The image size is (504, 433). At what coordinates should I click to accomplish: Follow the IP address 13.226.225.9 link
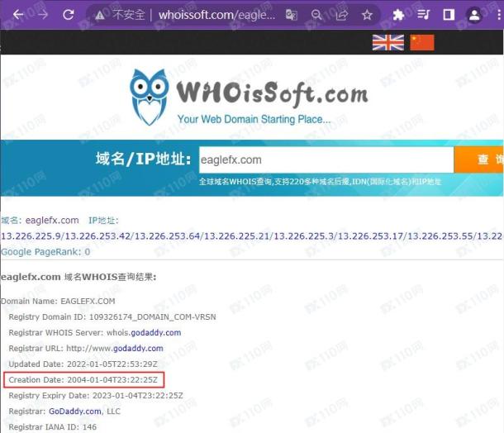tap(31, 236)
